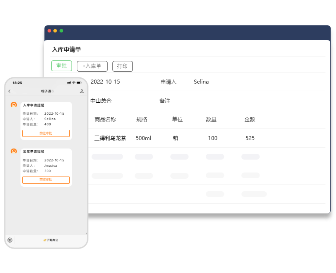Screen dimensions: 336x273
Task: Click the 2022-10-15 date field
Action: pyautogui.click(x=105, y=82)
